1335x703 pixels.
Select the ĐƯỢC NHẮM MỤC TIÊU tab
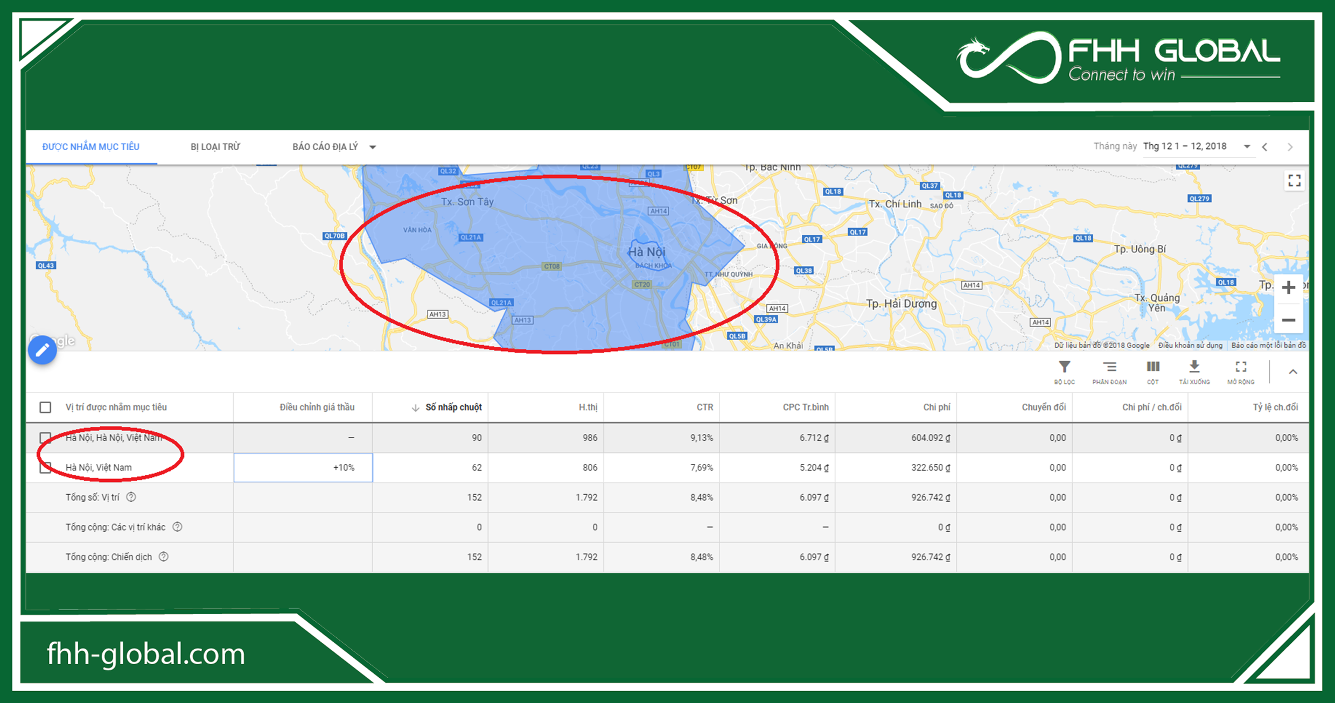90,146
